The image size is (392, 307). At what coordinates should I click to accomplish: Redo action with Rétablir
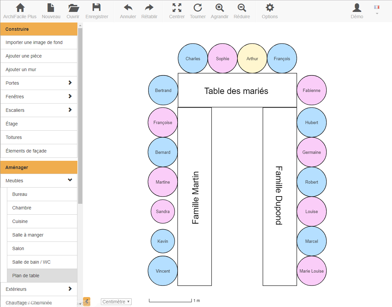point(149,8)
